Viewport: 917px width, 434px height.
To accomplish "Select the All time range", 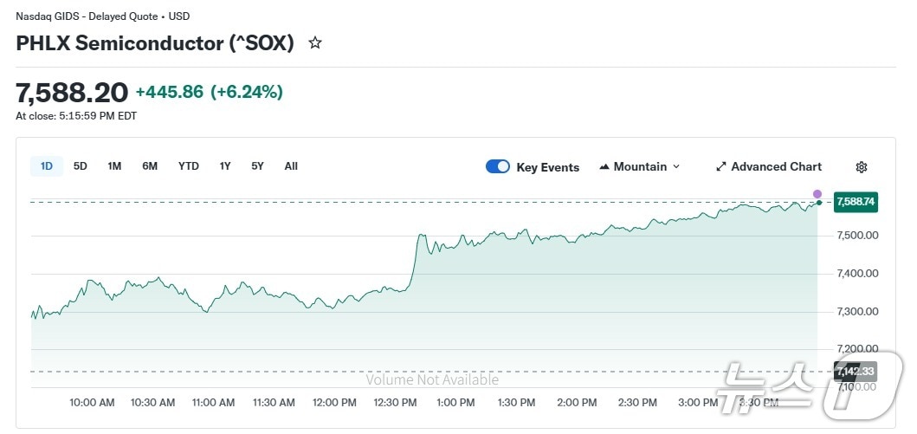I will (291, 166).
